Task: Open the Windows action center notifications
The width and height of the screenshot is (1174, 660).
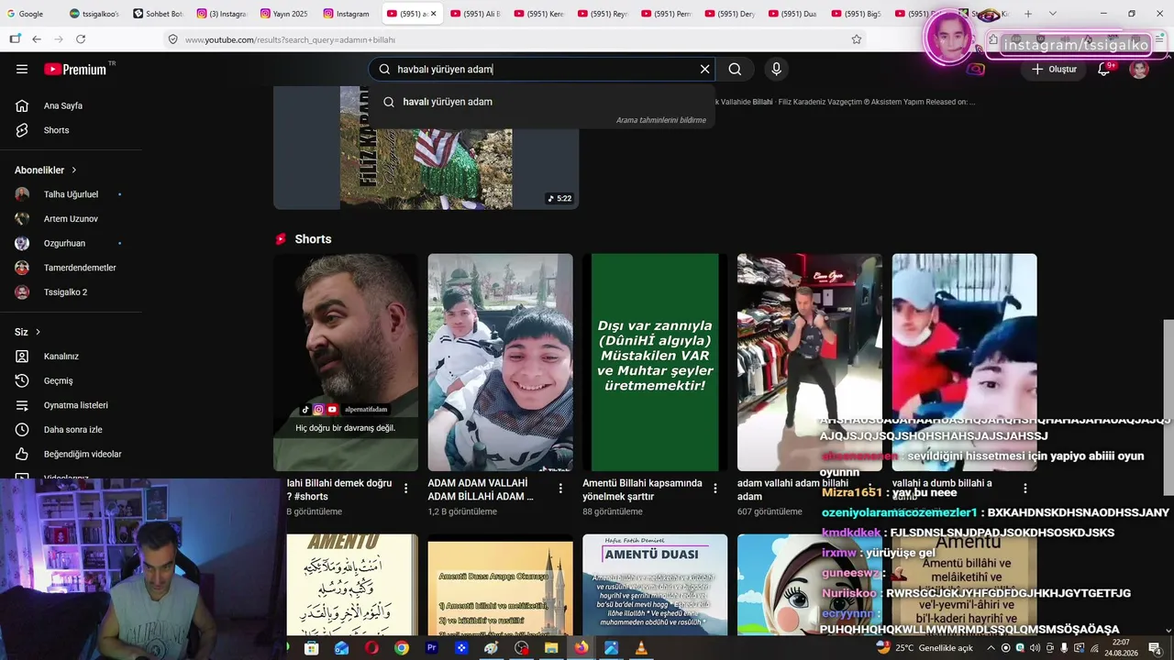Action: (1155, 648)
